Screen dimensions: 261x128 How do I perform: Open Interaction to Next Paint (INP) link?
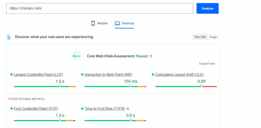(108, 75)
